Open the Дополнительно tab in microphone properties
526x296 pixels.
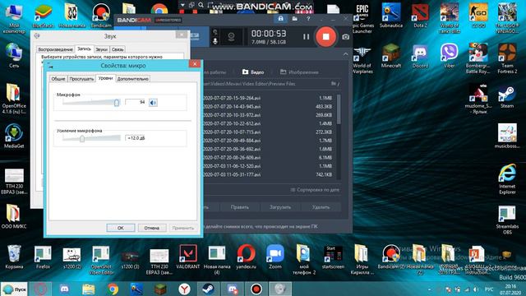point(133,79)
